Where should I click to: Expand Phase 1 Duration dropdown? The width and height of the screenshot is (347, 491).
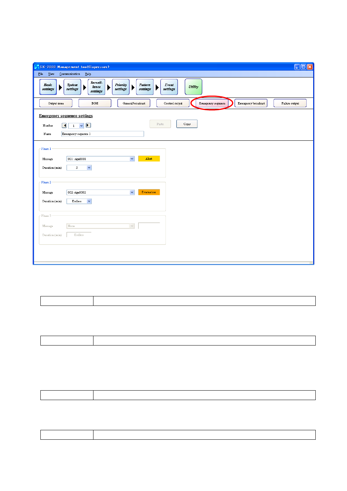click(89, 168)
